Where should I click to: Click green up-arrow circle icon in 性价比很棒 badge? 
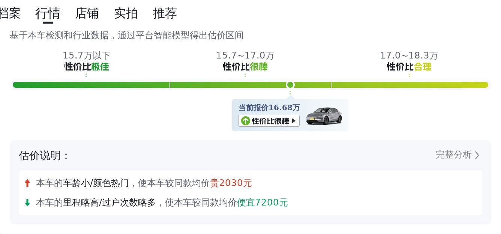pos(245,121)
